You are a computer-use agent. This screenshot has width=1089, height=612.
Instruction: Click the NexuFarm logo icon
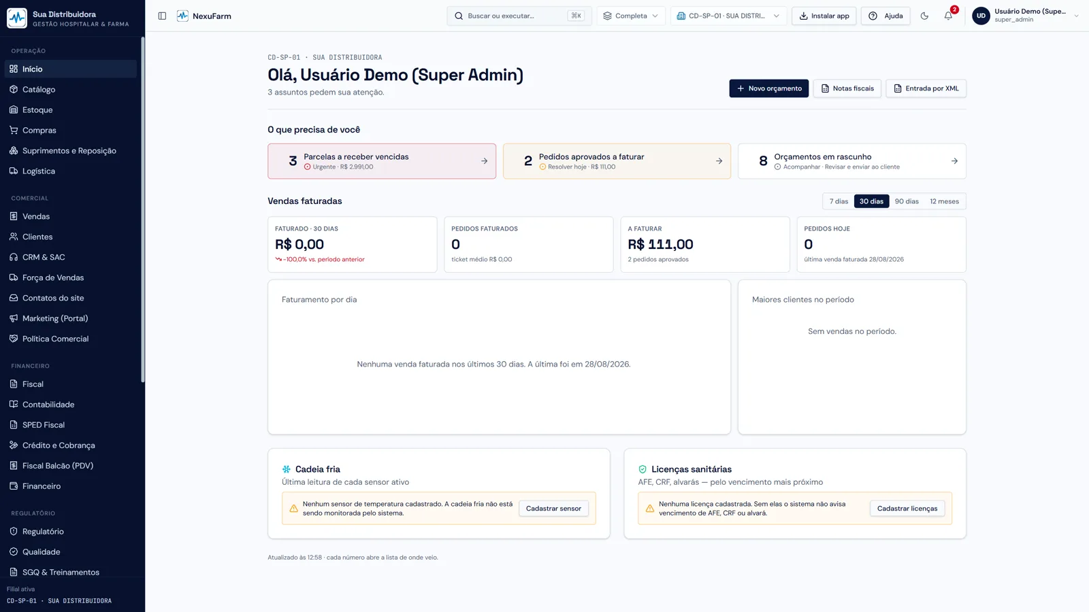pyautogui.click(x=182, y=16)
